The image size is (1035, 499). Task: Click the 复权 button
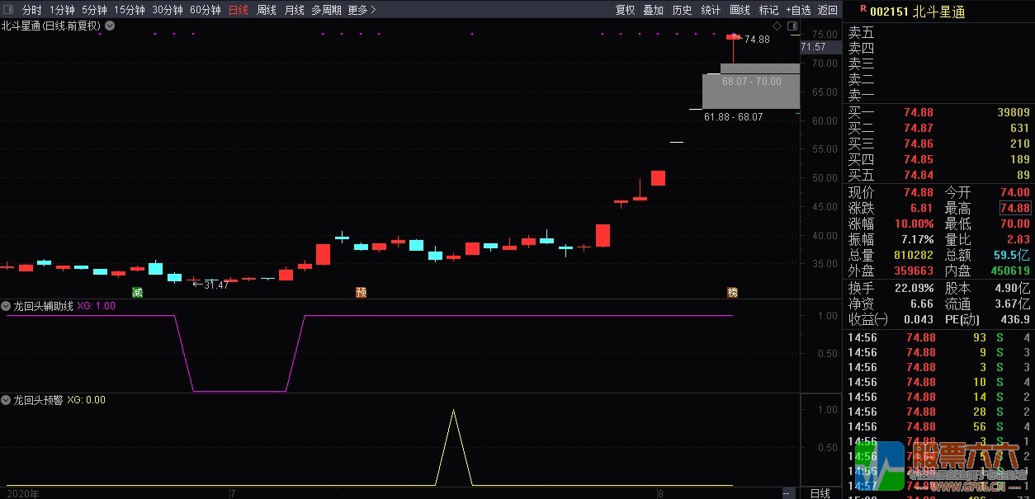pos(626,10)
